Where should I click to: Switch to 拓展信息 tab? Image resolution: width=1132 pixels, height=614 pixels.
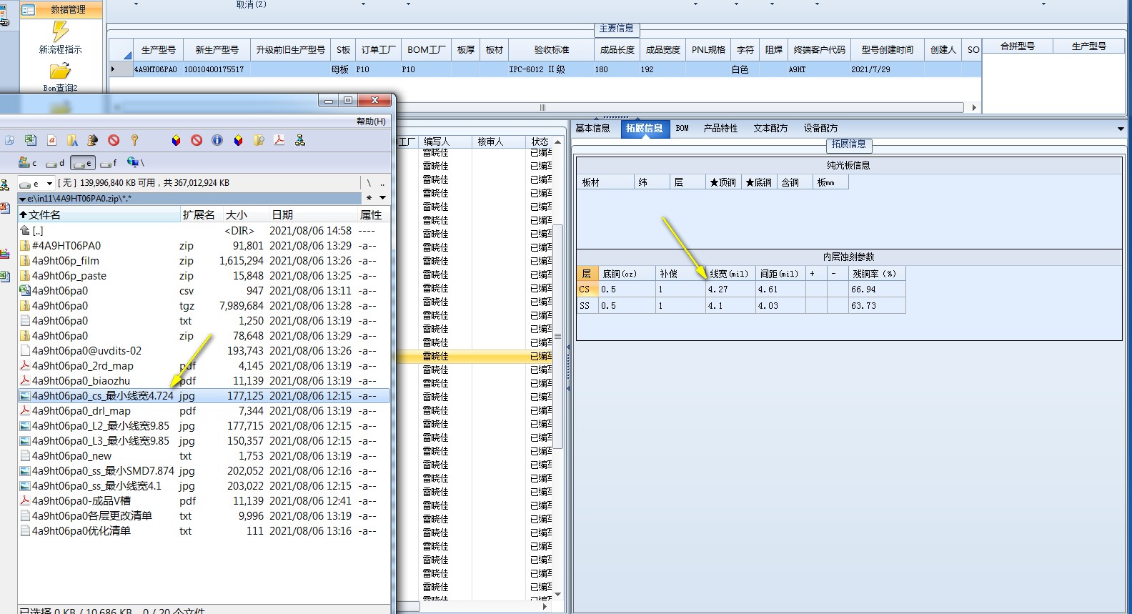[x=644, y=129]
